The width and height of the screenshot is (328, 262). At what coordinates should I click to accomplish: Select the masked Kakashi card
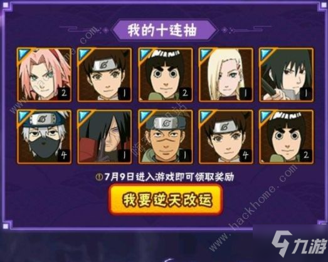tap(44, 137)
